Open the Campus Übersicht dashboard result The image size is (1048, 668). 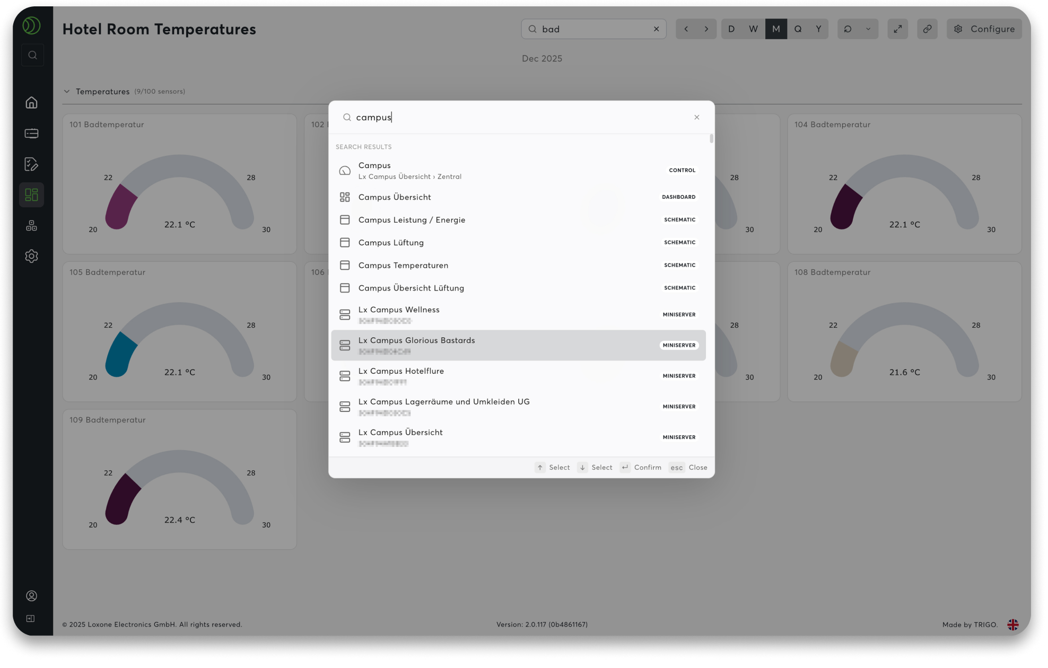point(519,197)
